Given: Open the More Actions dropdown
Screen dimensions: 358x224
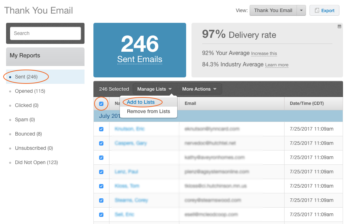Looking at the screenshot, I should (199, 89).
